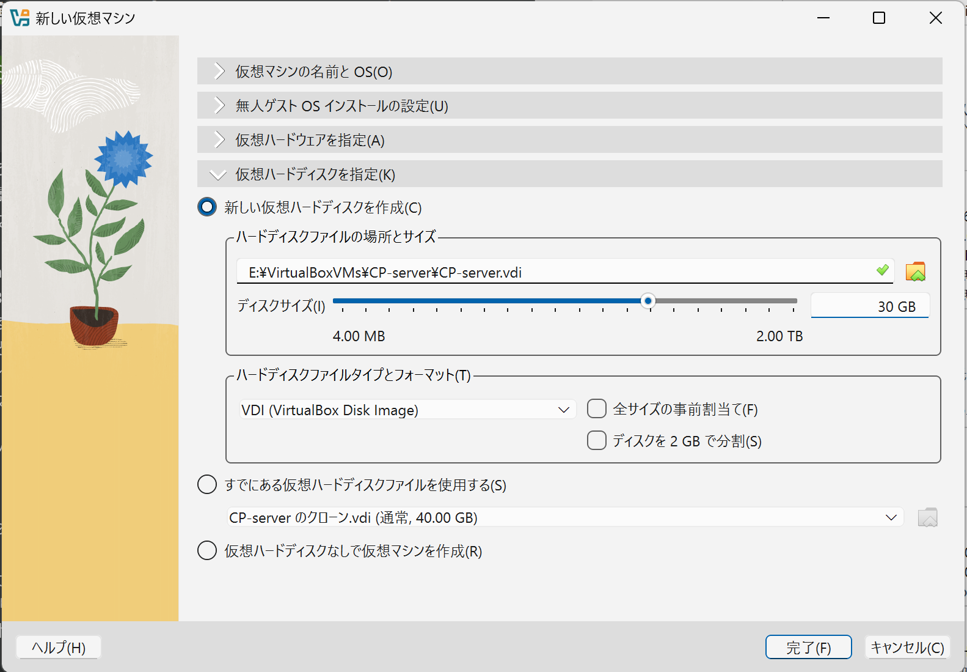Maximize the 新しい仮想マシン window
The image size is (967, 672).
(879, 18)
